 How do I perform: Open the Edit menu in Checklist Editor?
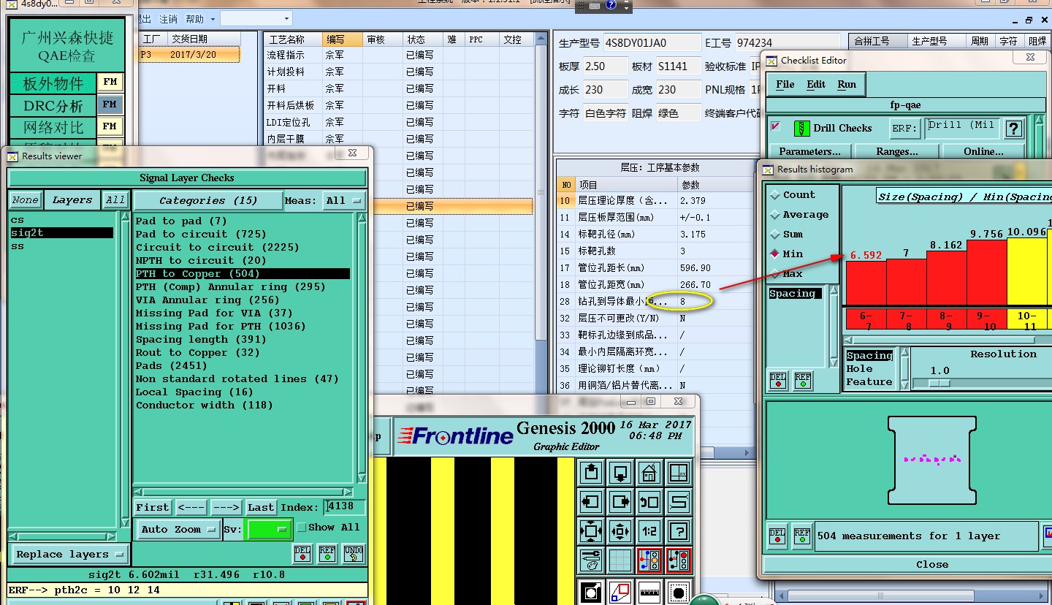click(816, 85)
